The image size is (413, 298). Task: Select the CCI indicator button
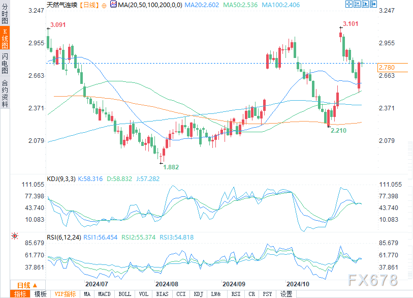(181, 294)
